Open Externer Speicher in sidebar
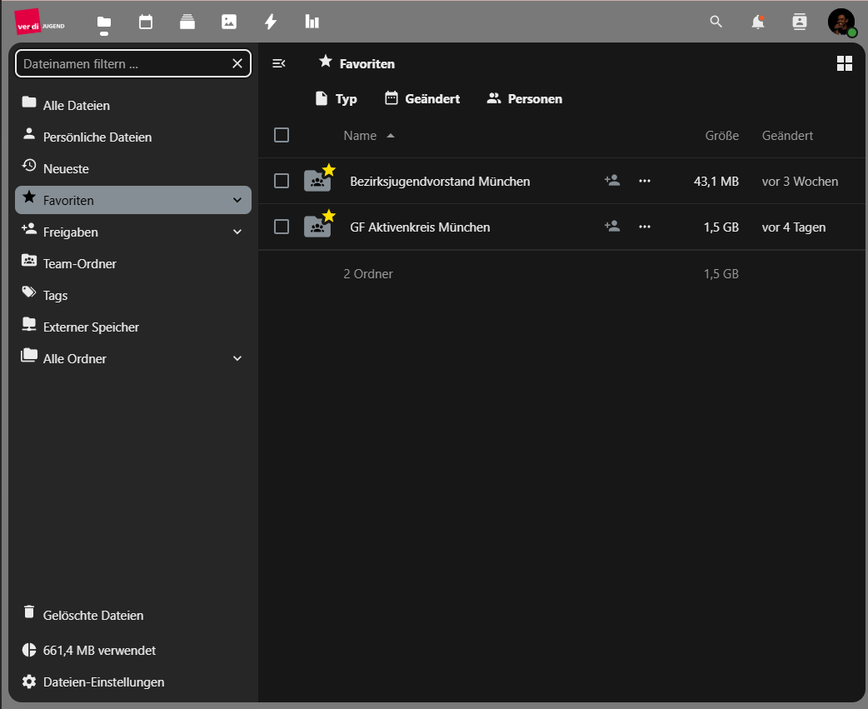This screenshot has width=868, height=709. pyautogui.click(x=132, y=327)
